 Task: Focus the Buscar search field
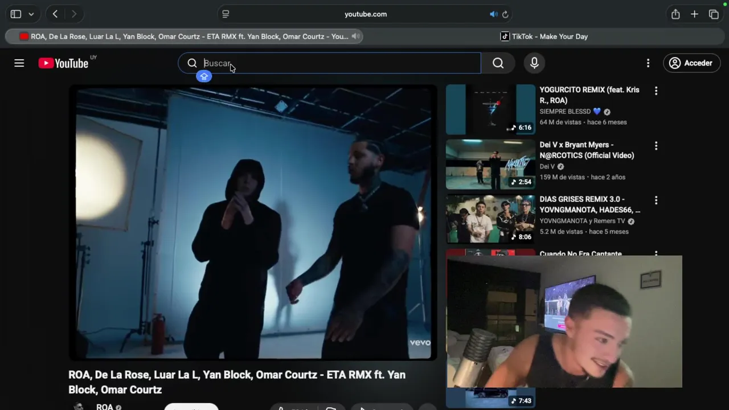coord(329,63)
